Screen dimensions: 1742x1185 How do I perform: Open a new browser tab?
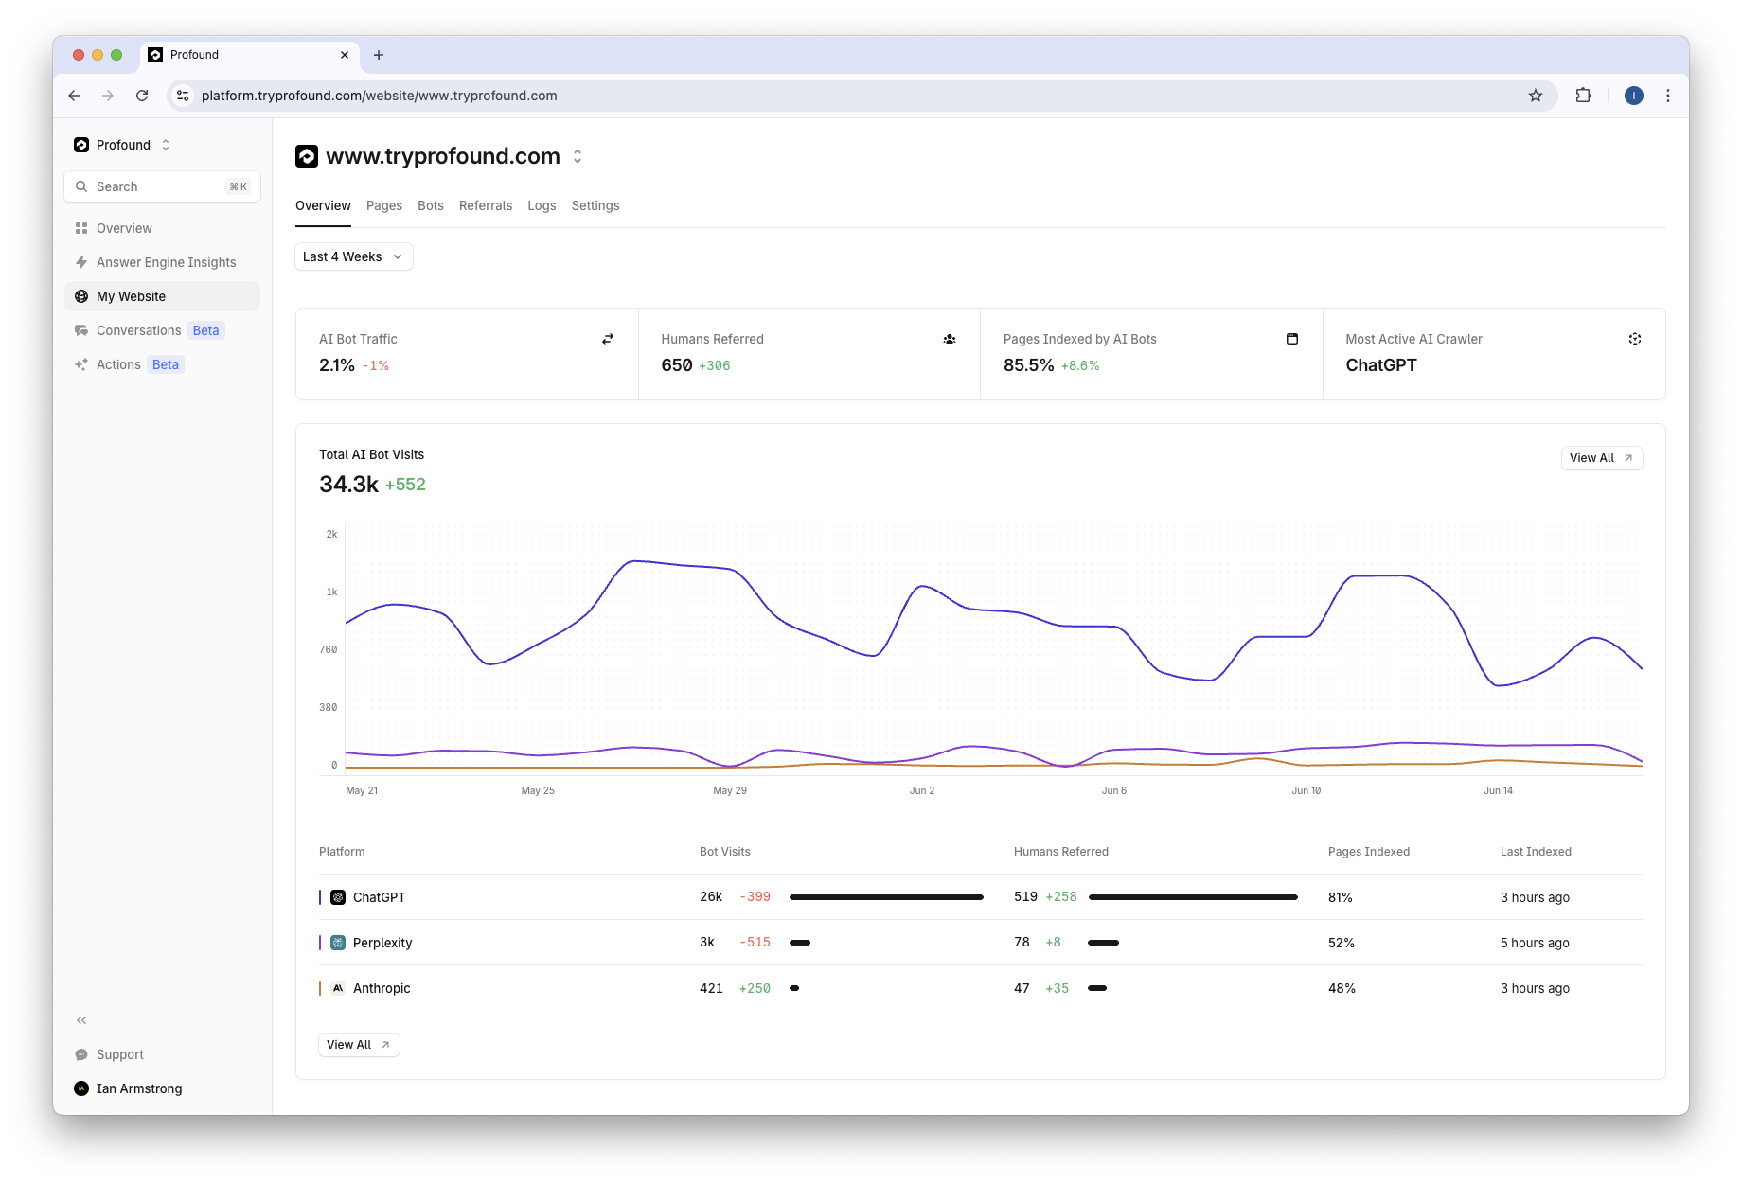click(x=379, y=55)
